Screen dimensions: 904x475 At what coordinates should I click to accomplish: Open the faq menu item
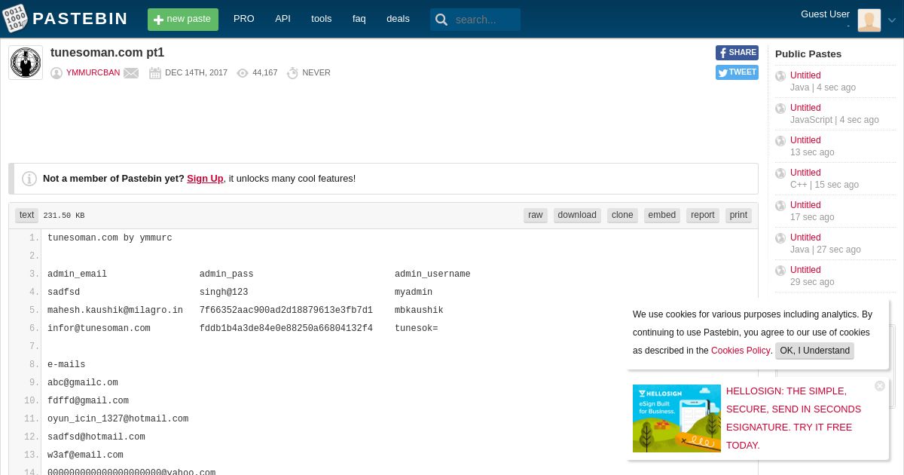(x=359, y=19)
